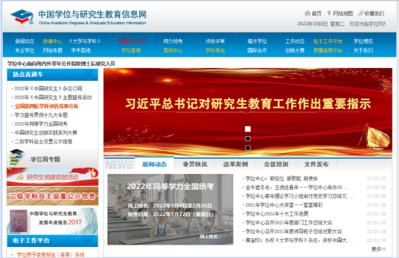Viewport: 399px width, 258px height.
Task: Select the third carousel slide indicator
Action: [x=248, y=148]
